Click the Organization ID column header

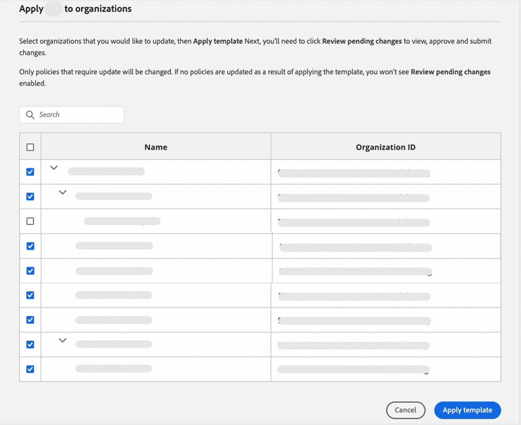(386, 147)
